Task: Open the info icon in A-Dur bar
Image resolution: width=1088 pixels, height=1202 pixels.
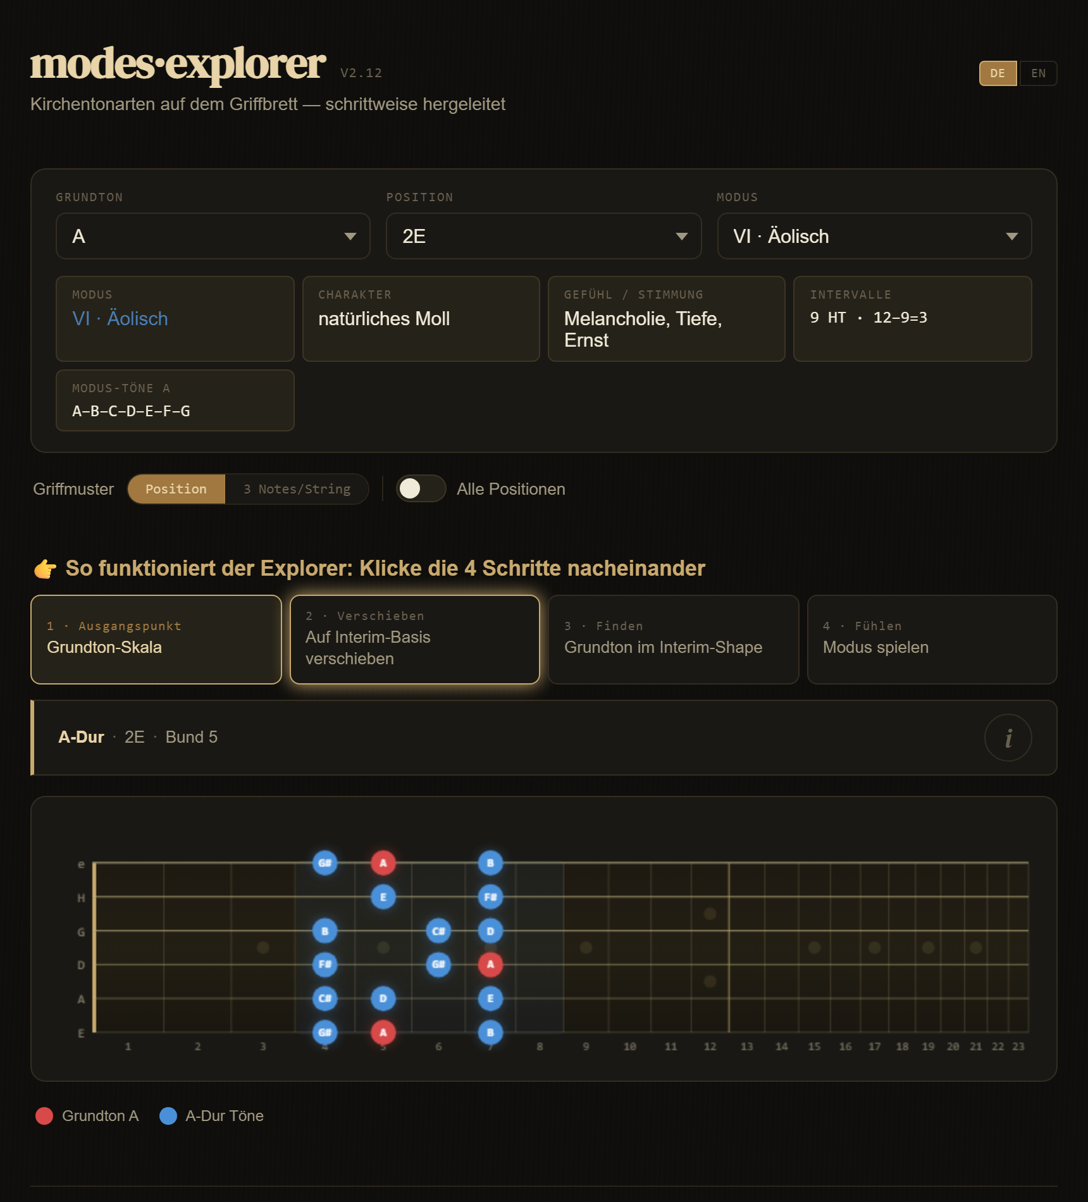Action: click(1008, 738)
